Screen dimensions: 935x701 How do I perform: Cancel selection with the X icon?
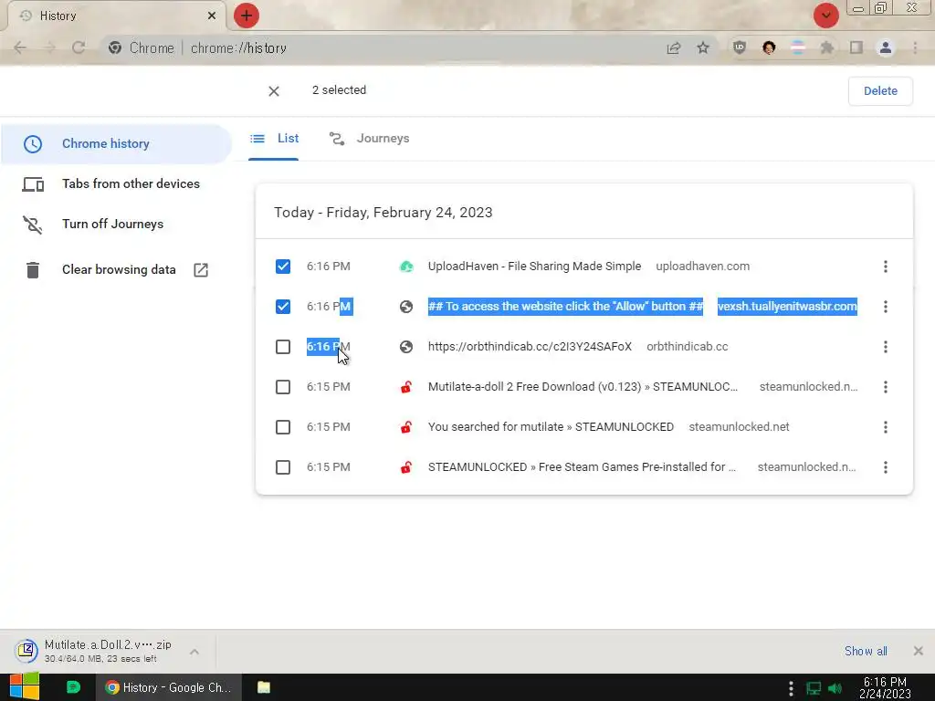[x=274, y=91]
